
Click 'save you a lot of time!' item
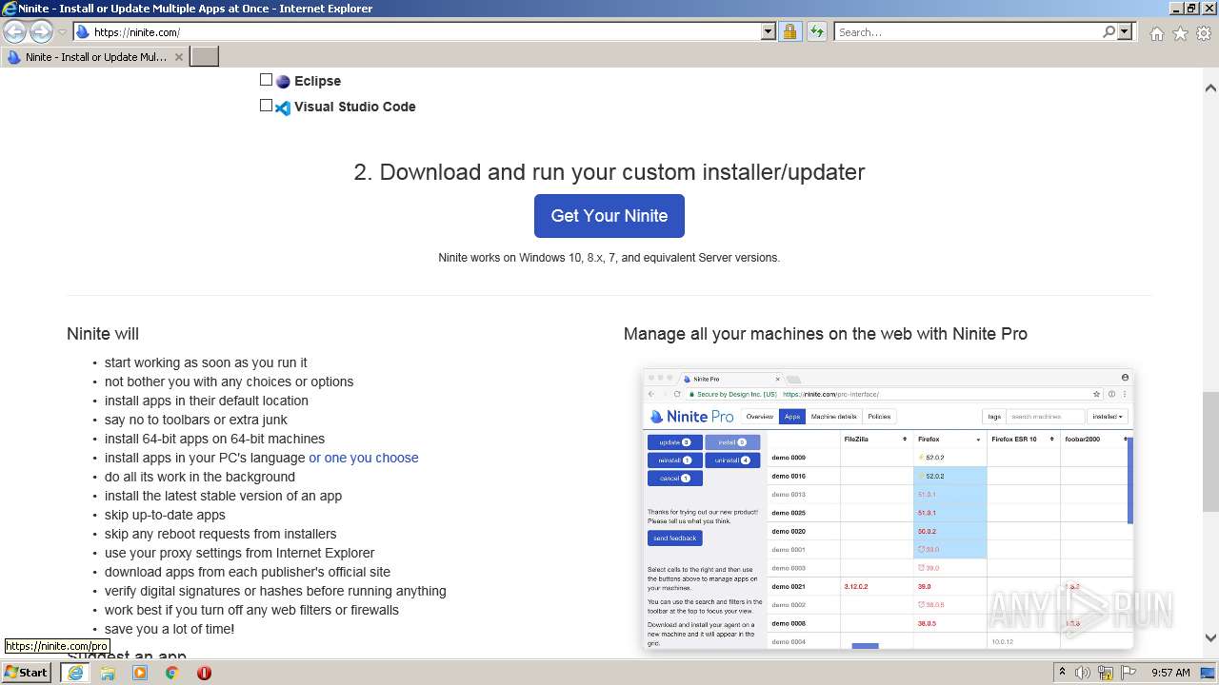170,629
